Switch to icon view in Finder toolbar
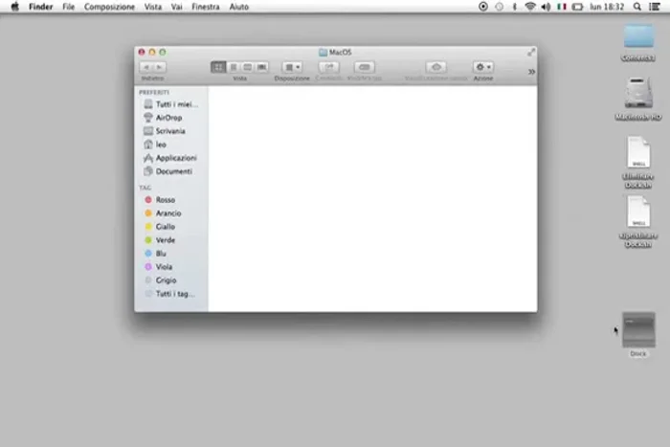The height and width of the screenshot is (447, 670). (x=218, y=67)
